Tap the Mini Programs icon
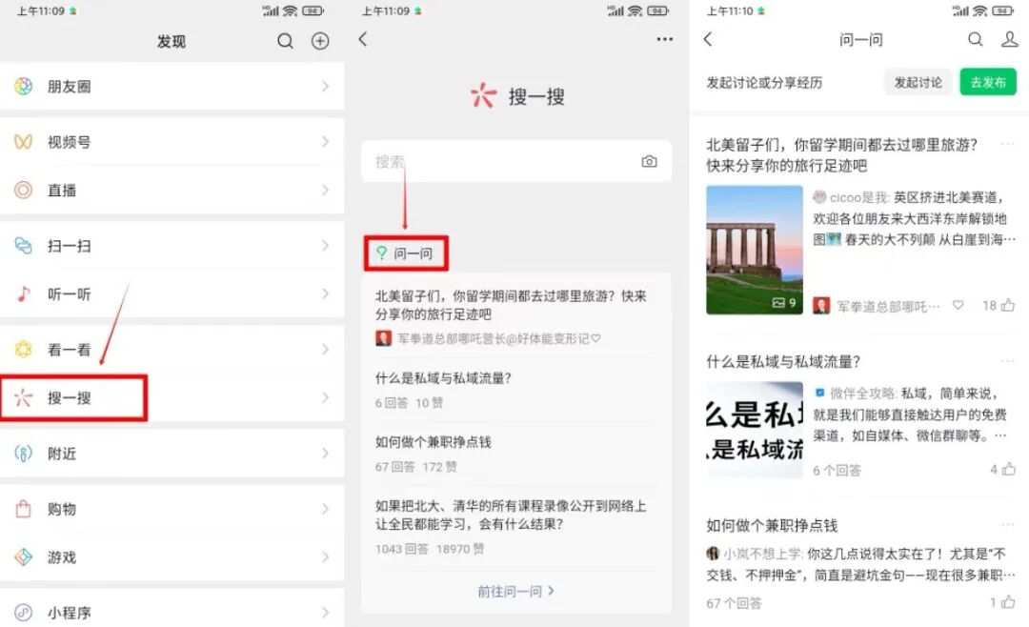 tap(24, 613)
